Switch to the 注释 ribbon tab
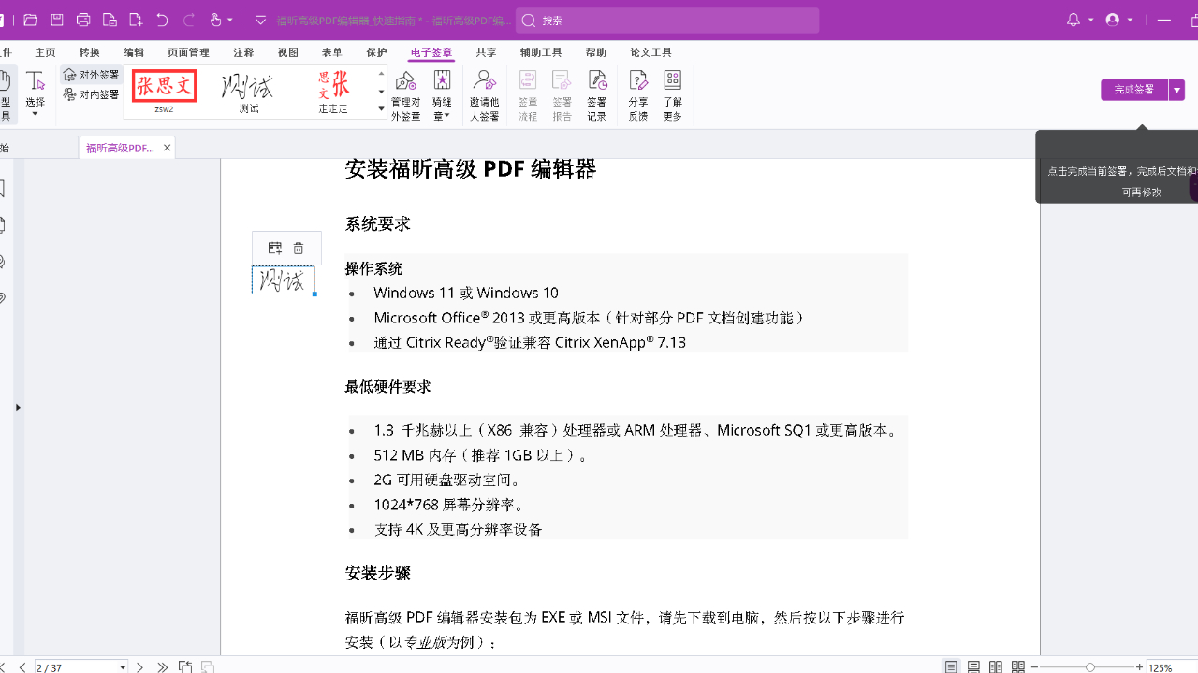 (x=243, y=52)
